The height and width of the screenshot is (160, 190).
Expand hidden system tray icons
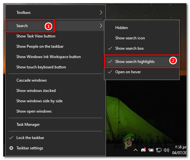tap(136, 150)
